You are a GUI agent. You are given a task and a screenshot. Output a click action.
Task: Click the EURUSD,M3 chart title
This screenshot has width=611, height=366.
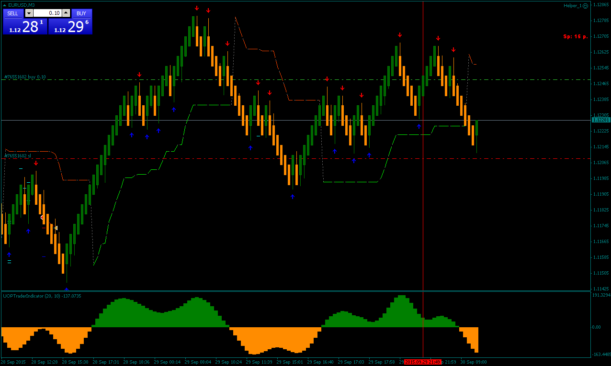point(22,5)
